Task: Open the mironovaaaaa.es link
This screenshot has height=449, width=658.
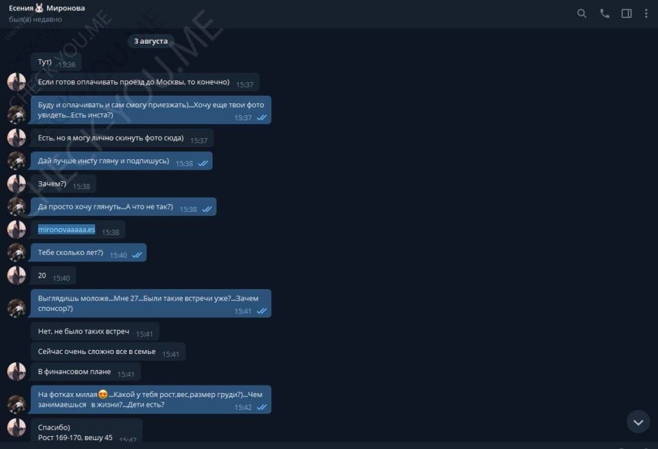Action: (x=66, y=229)
